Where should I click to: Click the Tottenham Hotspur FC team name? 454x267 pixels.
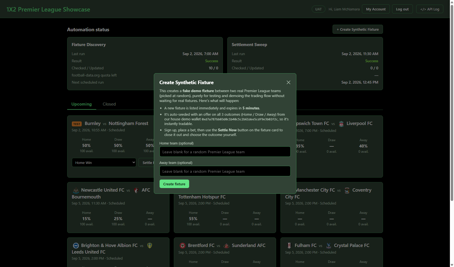click(x=202, y=197)
